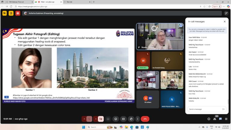The height and width of the screenshot is (130, 231).
Task: Click the annotation pen icon at top right
Action: [226, 13]
